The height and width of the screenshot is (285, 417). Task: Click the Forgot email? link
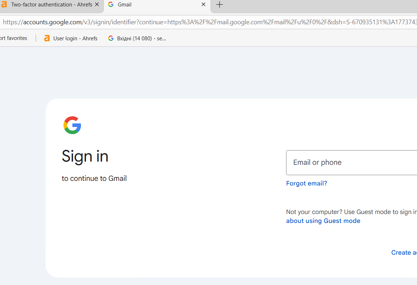point(306,183)
